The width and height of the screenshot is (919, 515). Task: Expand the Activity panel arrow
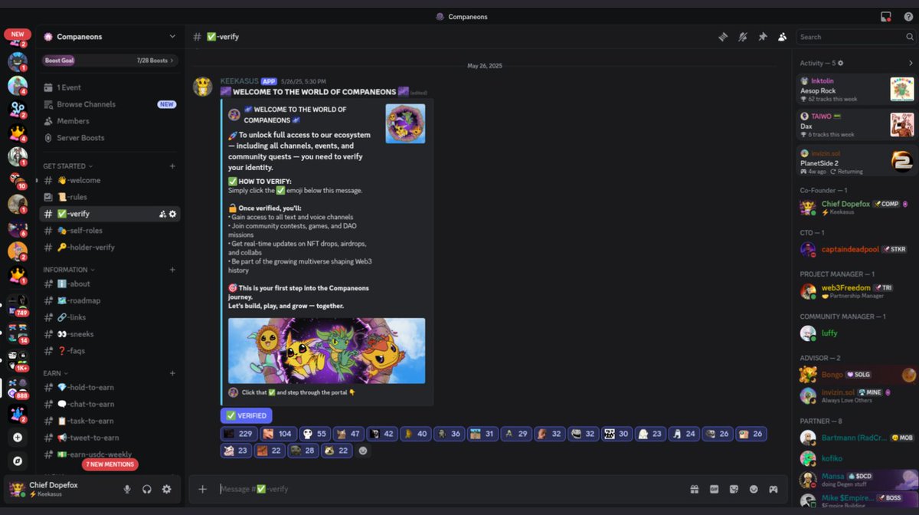911,63
